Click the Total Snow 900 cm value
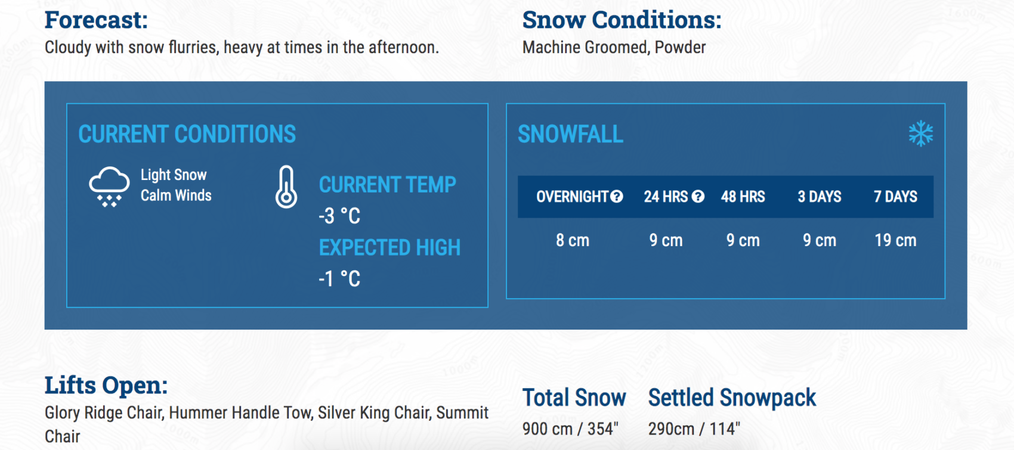This screenshot has width=1014, height=450. coord(570,429)
